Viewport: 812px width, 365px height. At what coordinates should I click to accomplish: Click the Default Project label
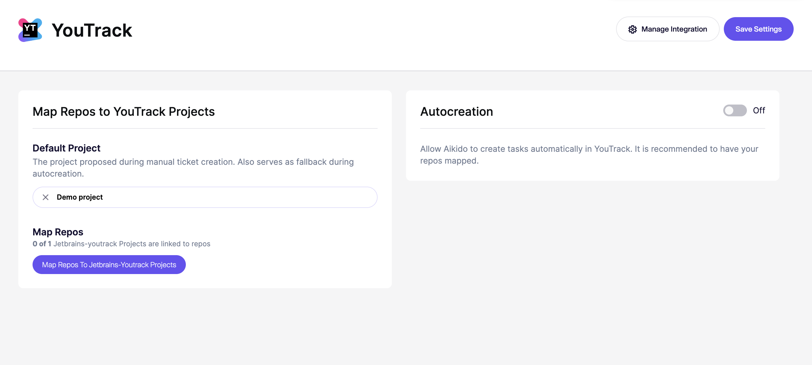[67, 148]
